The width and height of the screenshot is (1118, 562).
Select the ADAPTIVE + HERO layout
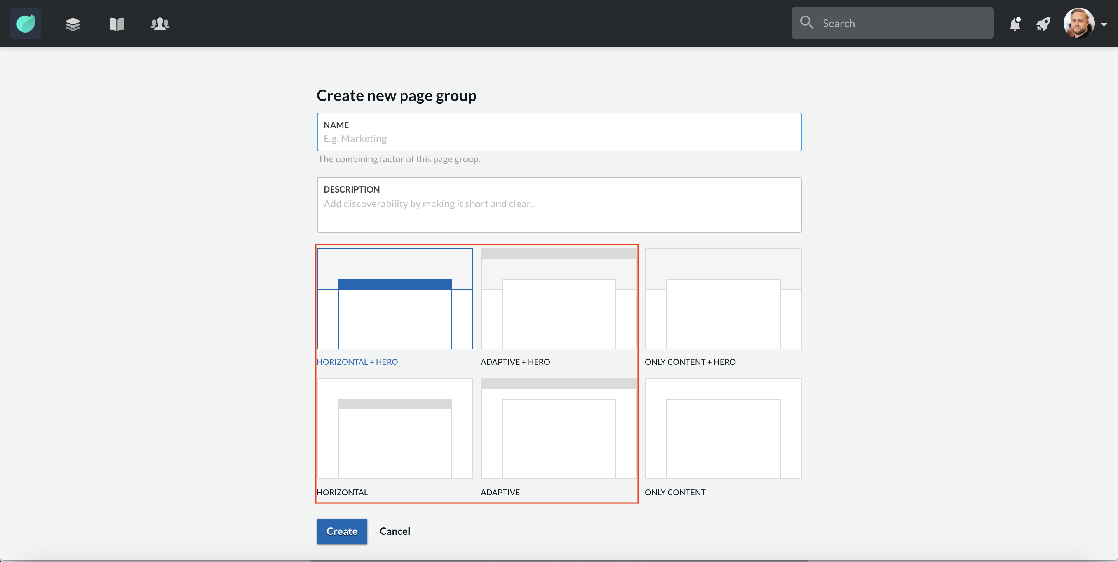[x=559, y=299]
